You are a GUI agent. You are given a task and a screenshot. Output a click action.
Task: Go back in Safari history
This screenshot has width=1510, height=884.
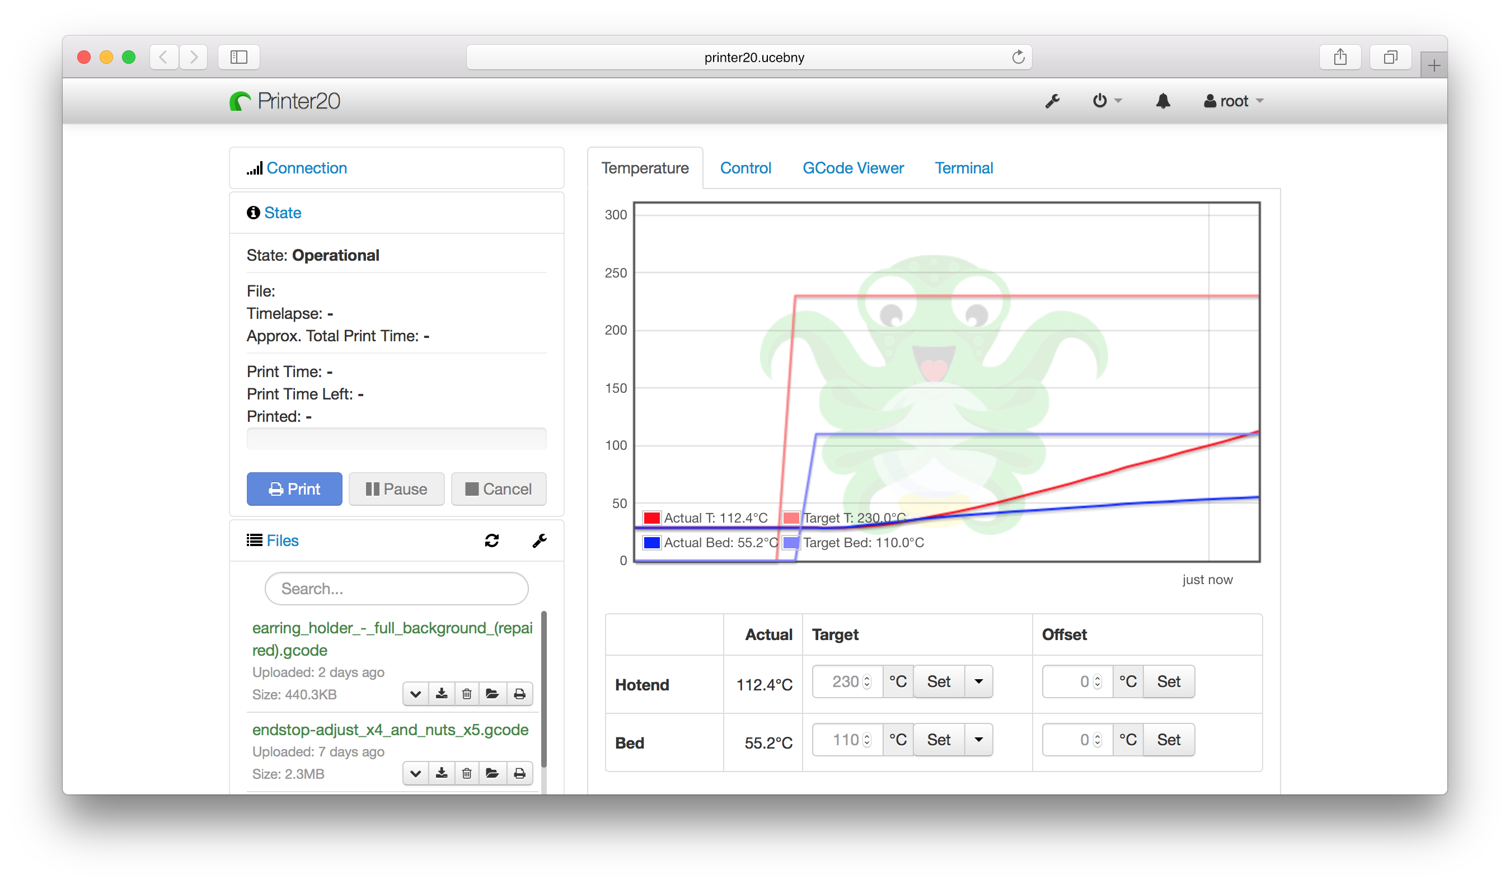tap(163, 57)
